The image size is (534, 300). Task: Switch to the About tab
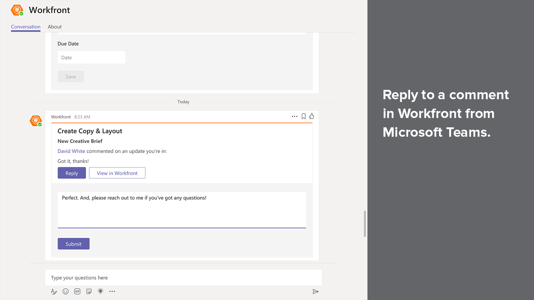point(55,27)
